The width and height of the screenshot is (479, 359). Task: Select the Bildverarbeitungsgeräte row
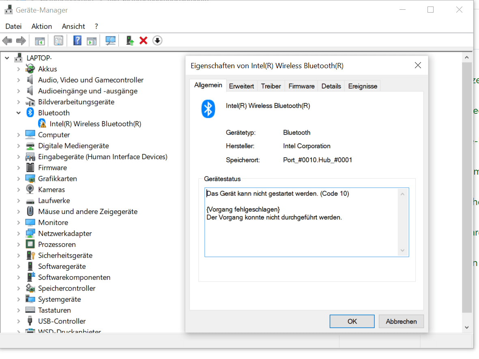(x=76, y=102)
